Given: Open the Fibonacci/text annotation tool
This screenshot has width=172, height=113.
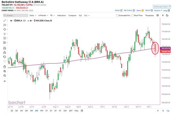Looking at the screenshot, I should click(5, 25).
